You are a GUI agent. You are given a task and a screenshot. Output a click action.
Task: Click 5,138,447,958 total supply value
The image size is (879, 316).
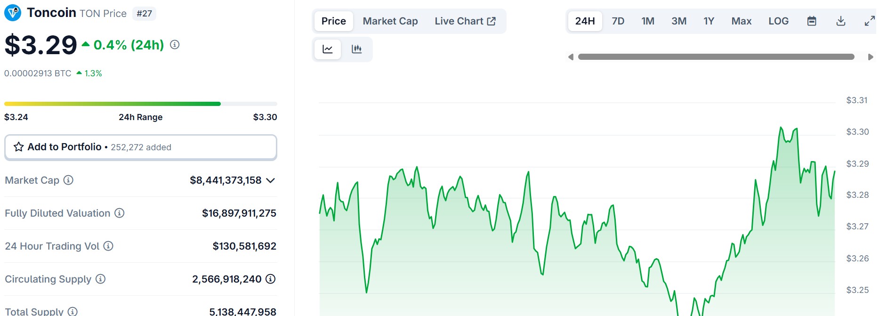pyautogui.click(x=243, y=311)
